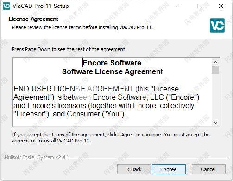
Task: Cancel the ViaCAD Pro 11 setup
Action: (x=208, y=169)
